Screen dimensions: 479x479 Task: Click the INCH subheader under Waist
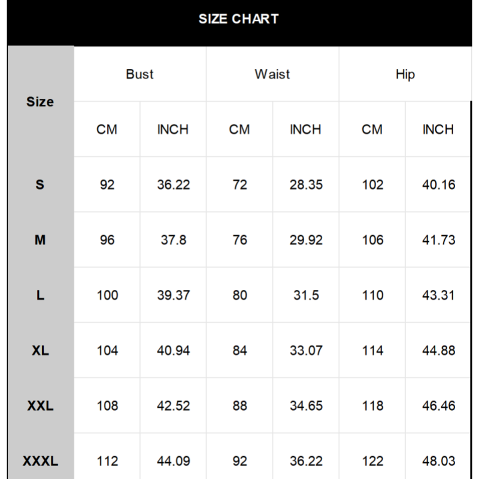tap(305, 129)
